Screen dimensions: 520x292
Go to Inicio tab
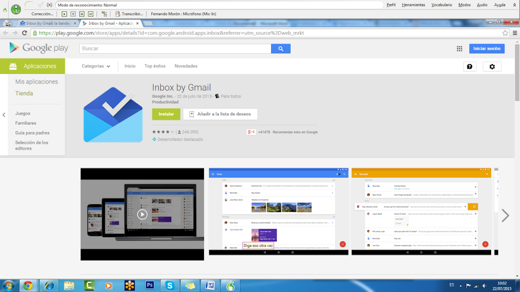point(130,66)
